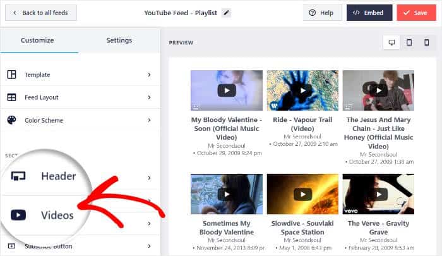Click the Color Scheme palette icon
This screenshot has height=256, width=442.
[11, 120]
